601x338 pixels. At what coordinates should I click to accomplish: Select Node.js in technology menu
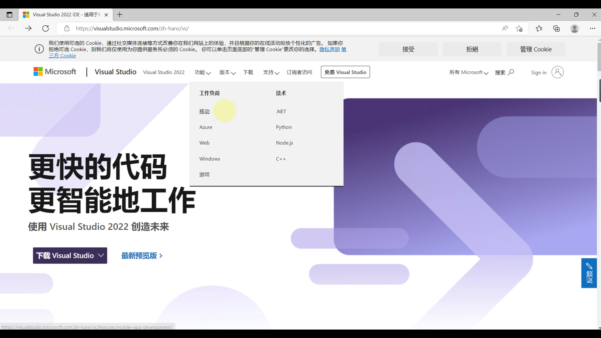coord(285,143)
